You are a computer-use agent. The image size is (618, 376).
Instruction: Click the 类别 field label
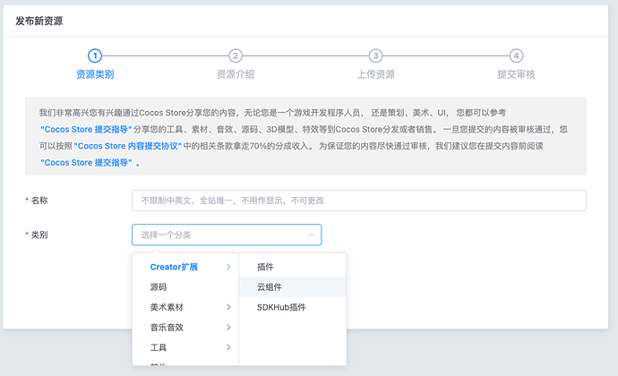(39, 235)
